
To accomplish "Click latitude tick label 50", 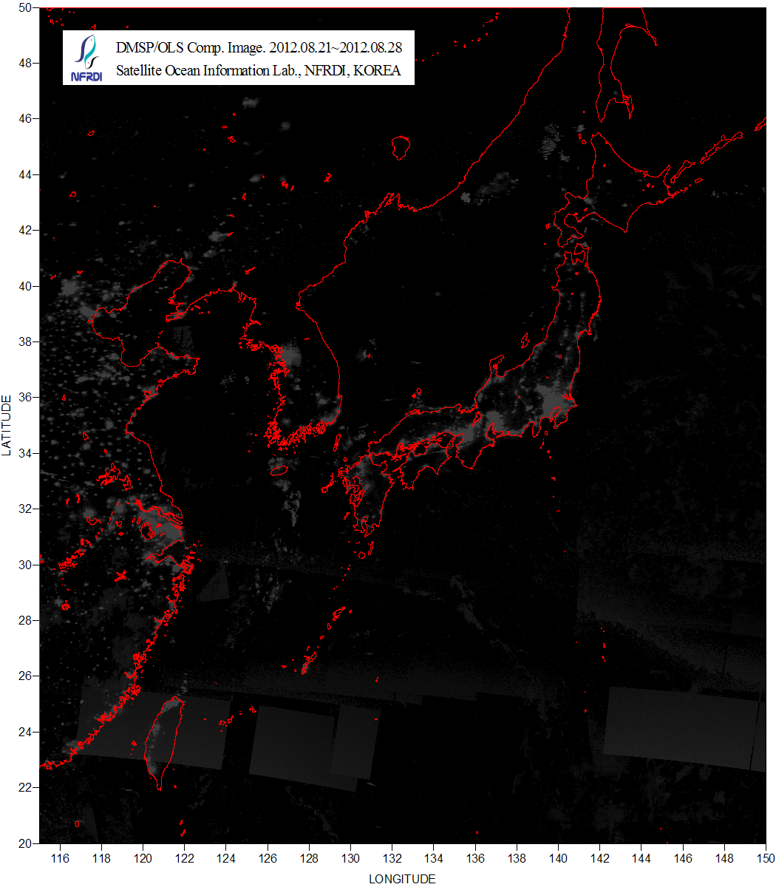I will [x=24, y=7].
